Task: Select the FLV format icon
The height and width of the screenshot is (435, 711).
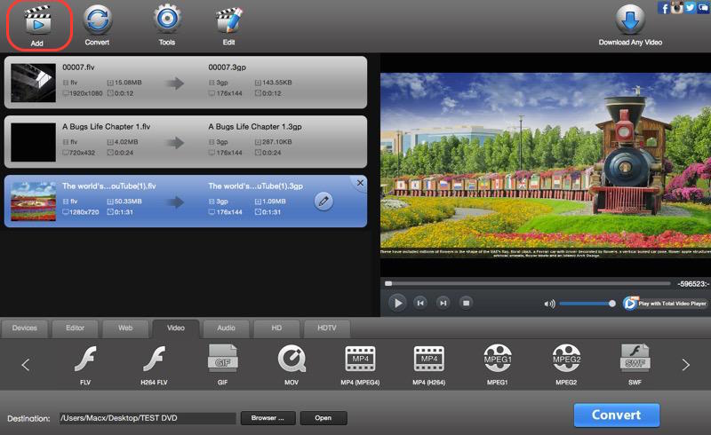Action: [x=85, y=360]
